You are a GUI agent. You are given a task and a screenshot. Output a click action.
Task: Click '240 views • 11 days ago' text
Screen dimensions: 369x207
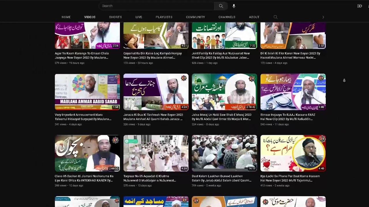click(x=275, y=124)
